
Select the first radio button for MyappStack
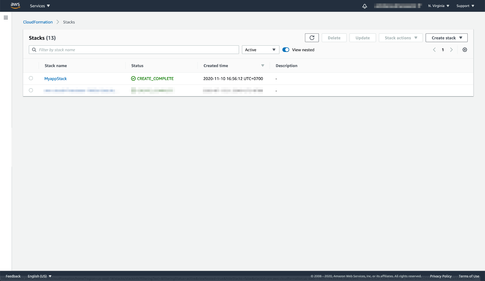(31, 78)
